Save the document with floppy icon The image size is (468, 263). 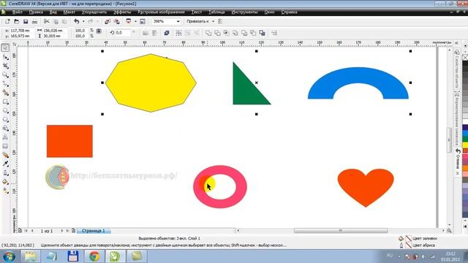(26, 21)
